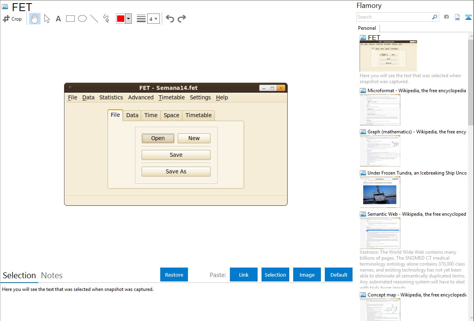Viewport: 474px width, 321px height.
Task: Click the red color swatch
Action: click(x=121, y=19)
